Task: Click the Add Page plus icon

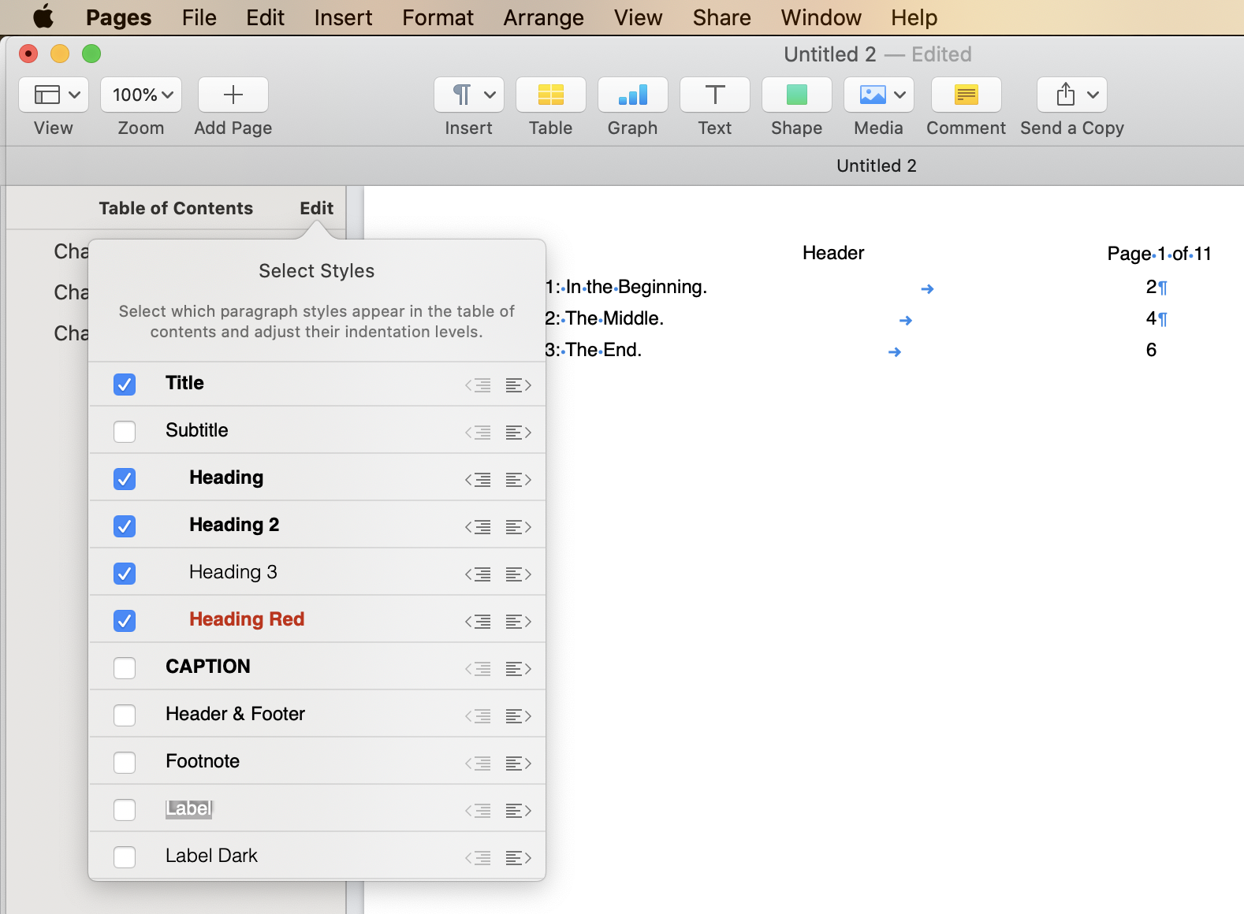Action: pos(233,95)
